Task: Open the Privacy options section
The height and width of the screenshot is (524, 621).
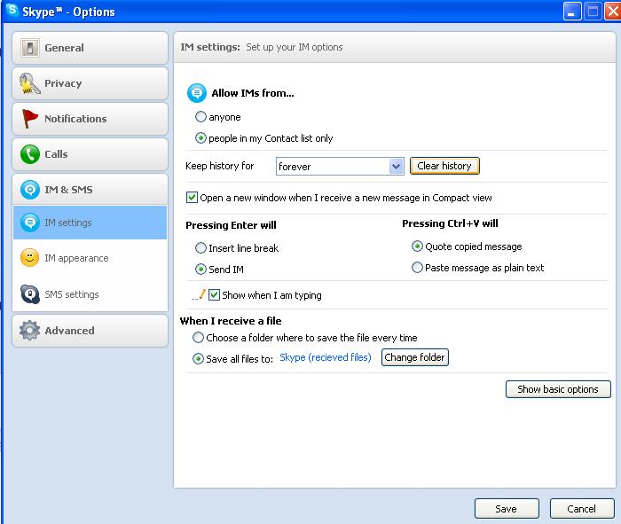Action: click(x=90, y=83)
